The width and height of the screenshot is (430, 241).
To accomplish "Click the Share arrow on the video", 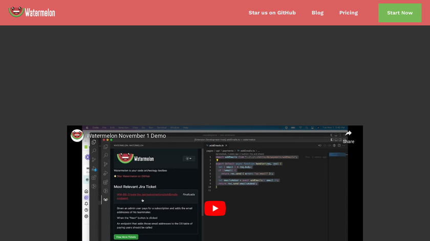I will coord(348,137).
